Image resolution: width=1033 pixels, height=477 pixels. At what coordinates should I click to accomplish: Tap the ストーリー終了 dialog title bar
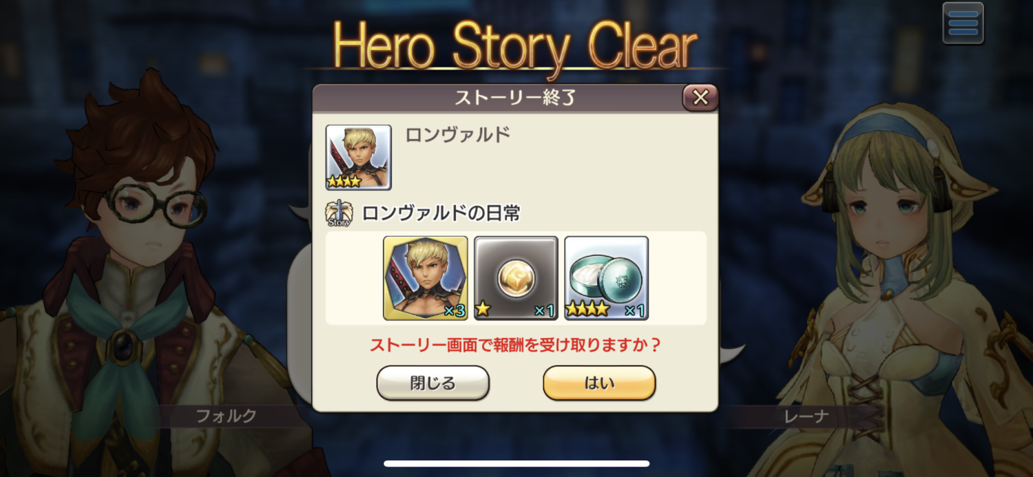click(x=514, y=98)
